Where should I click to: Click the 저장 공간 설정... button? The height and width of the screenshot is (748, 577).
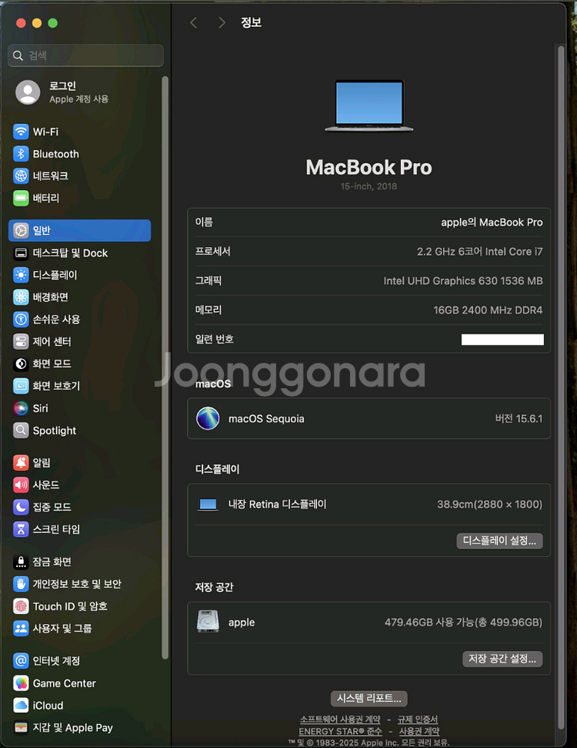[502, 659]
